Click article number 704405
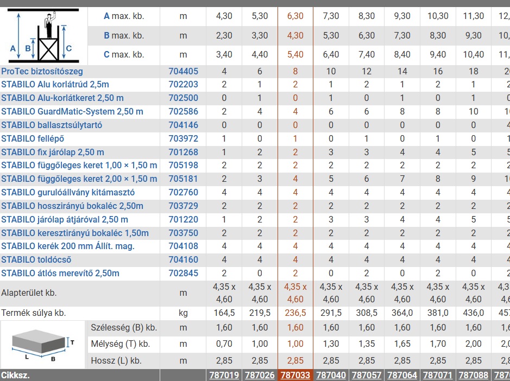 pos(183,72)
